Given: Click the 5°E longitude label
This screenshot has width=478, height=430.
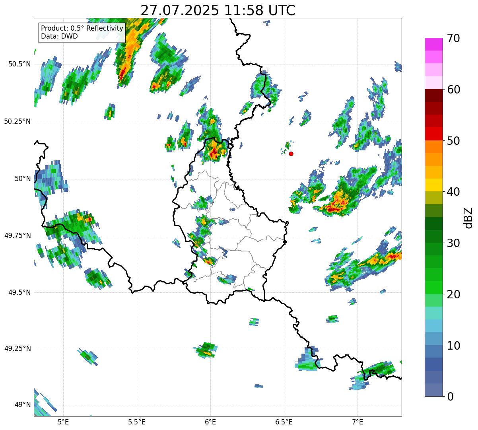Looking at the screenshot, I should coord(64,422).
